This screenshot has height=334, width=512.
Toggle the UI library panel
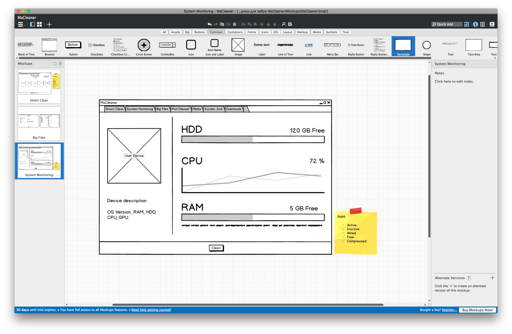466,24
